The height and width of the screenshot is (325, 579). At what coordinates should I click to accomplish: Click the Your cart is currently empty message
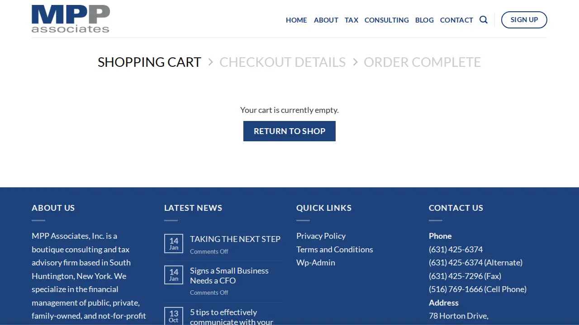[289, 110]
